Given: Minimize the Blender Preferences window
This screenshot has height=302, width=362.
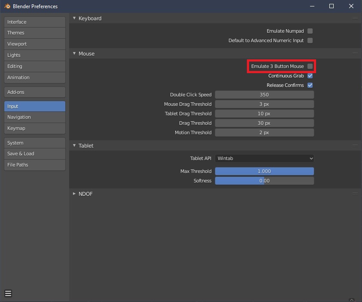Looking at the screenshot, I should (x=312, y=6).
